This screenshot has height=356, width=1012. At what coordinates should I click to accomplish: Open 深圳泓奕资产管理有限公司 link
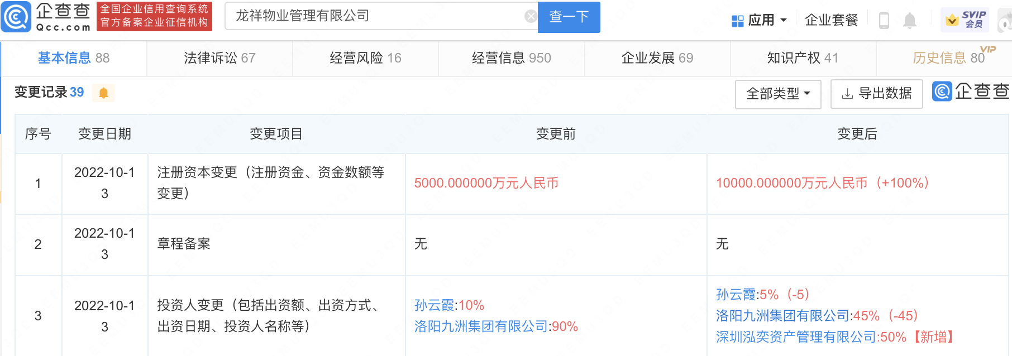796,337
